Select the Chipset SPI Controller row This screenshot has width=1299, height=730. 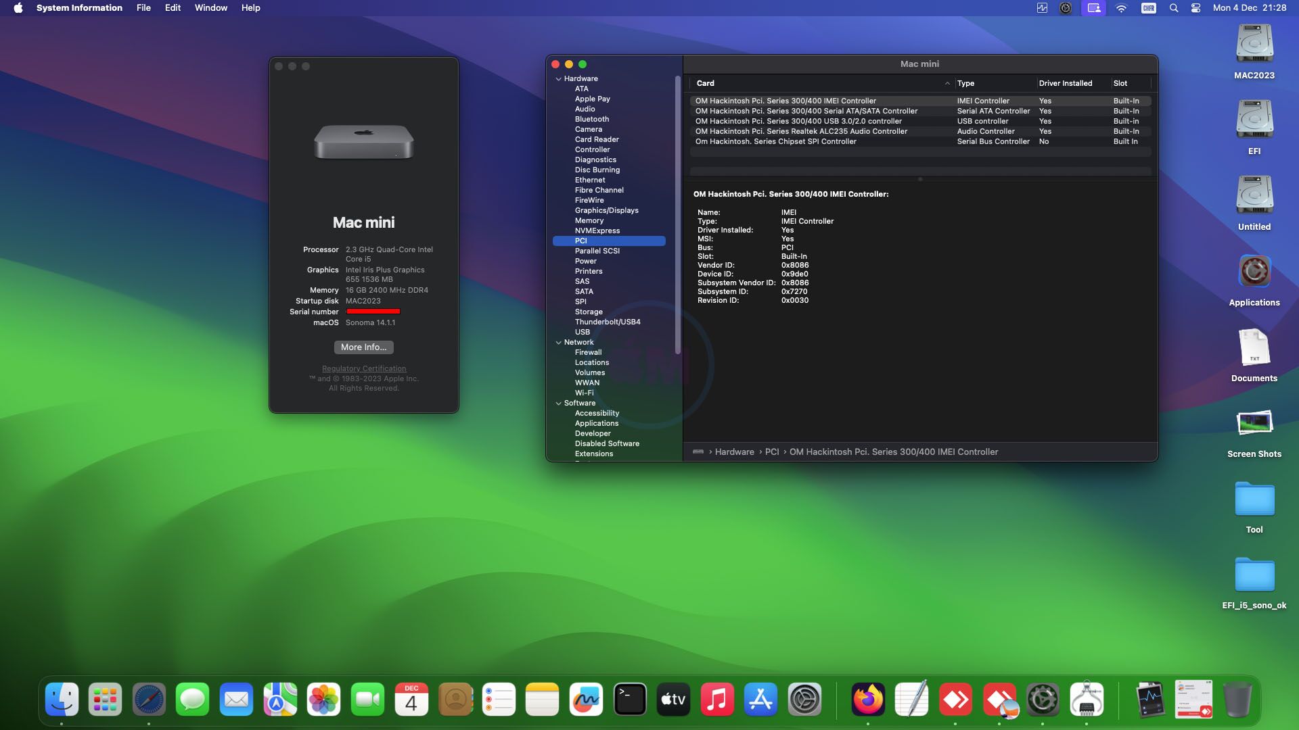[x=920, y=142]
